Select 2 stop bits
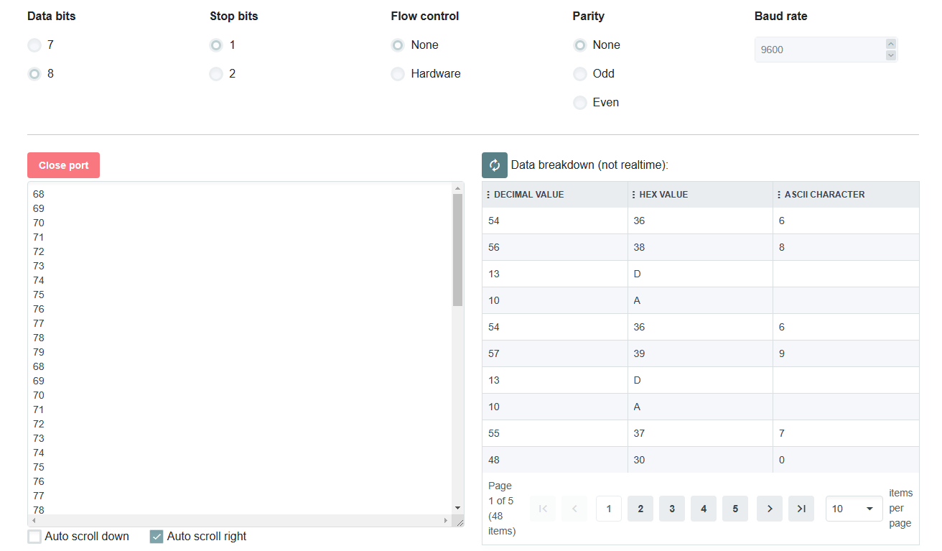Viewport: 942px width, 551px height. (x=216, y=74)
